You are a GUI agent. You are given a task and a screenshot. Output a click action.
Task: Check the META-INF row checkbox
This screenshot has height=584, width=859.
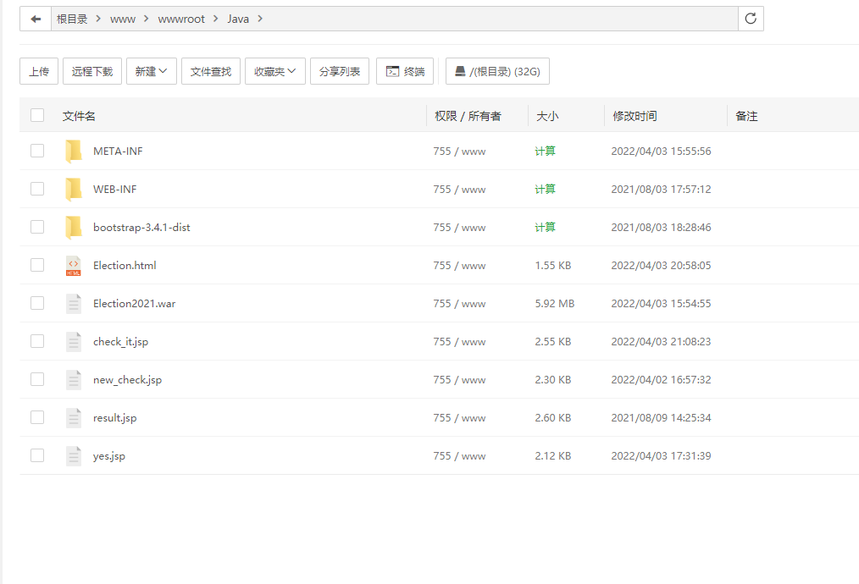pos(37,151)
